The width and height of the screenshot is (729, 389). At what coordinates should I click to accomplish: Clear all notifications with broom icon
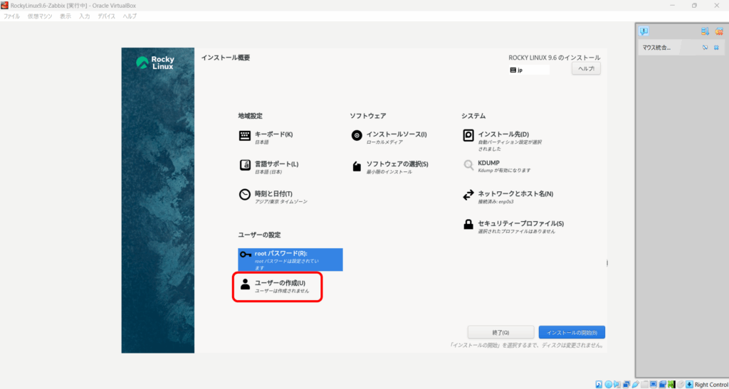[719, 31]
